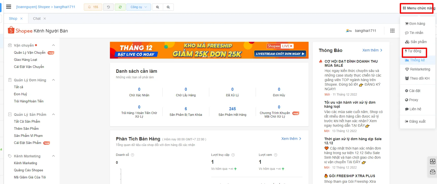Switch to the Shop tab
Image resolution: width=437 pixels, height=184 pixels.
click(x=13, y=19)
